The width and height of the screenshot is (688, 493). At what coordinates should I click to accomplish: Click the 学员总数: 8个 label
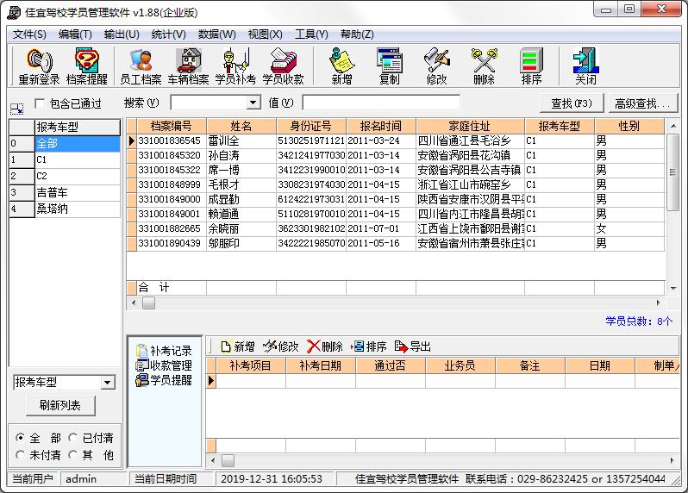639,321
